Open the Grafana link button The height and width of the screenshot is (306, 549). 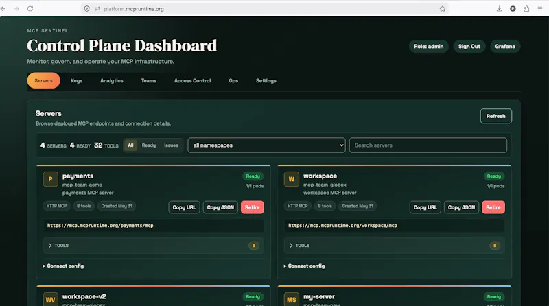(x=505, y=46)
